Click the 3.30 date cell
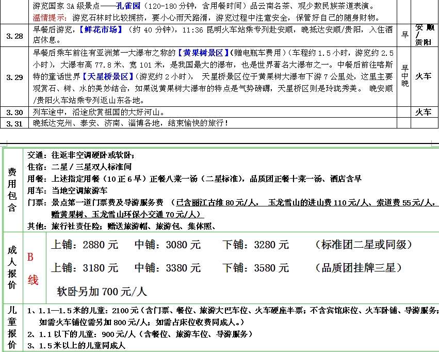This screenshot has height=352, width=439. pyautogui.click(x=14, y=112)
